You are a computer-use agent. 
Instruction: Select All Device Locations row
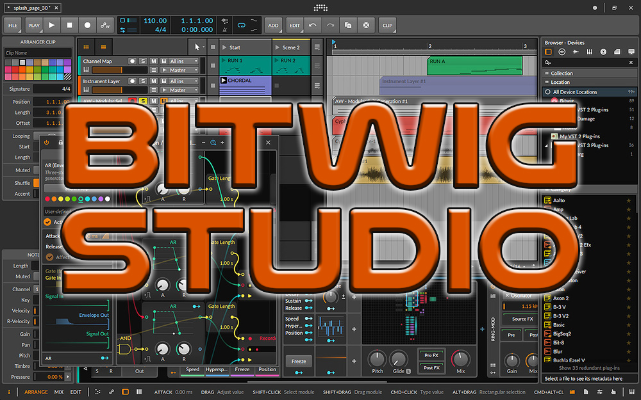(x=590, y=92)
